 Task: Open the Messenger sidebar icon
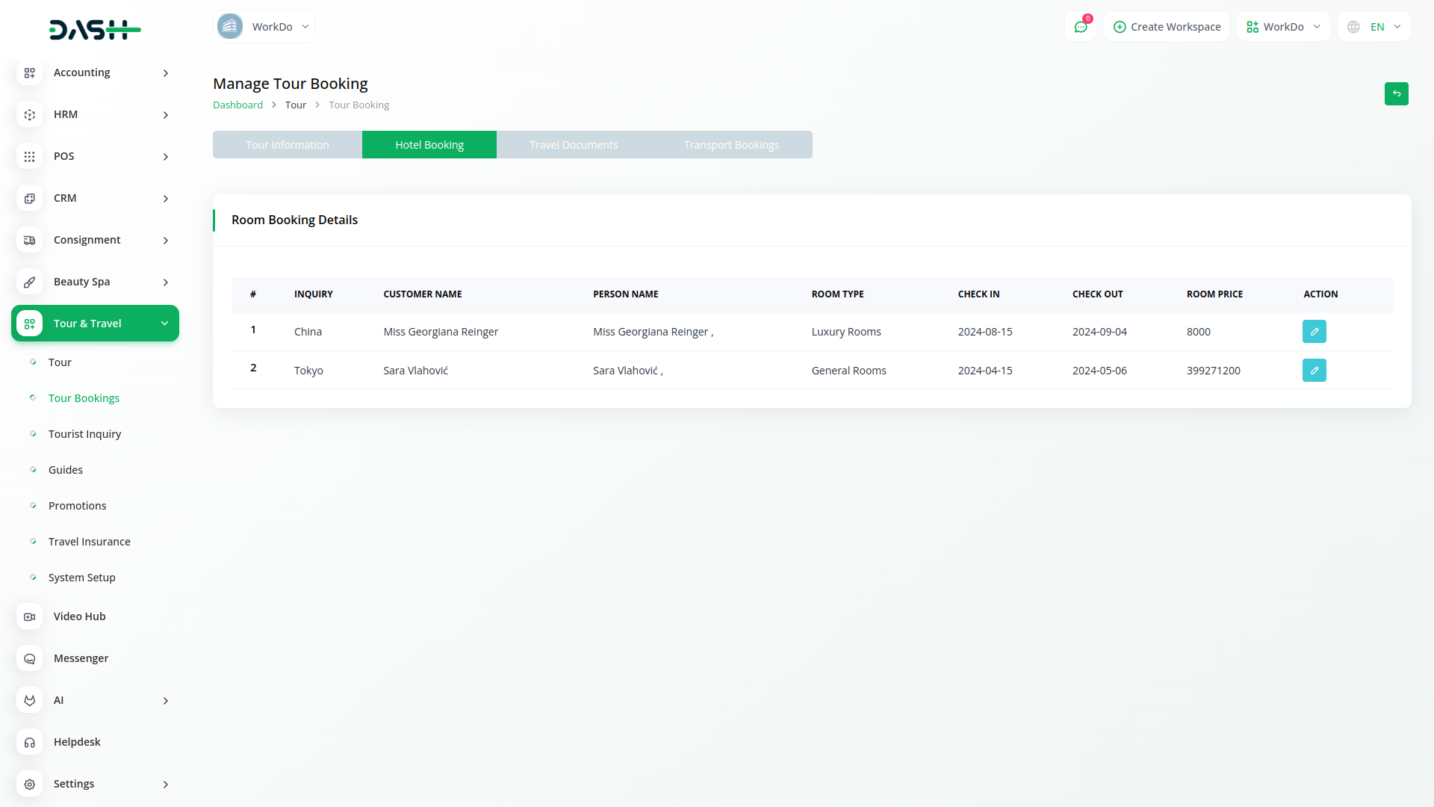click(x=29, y=658)
